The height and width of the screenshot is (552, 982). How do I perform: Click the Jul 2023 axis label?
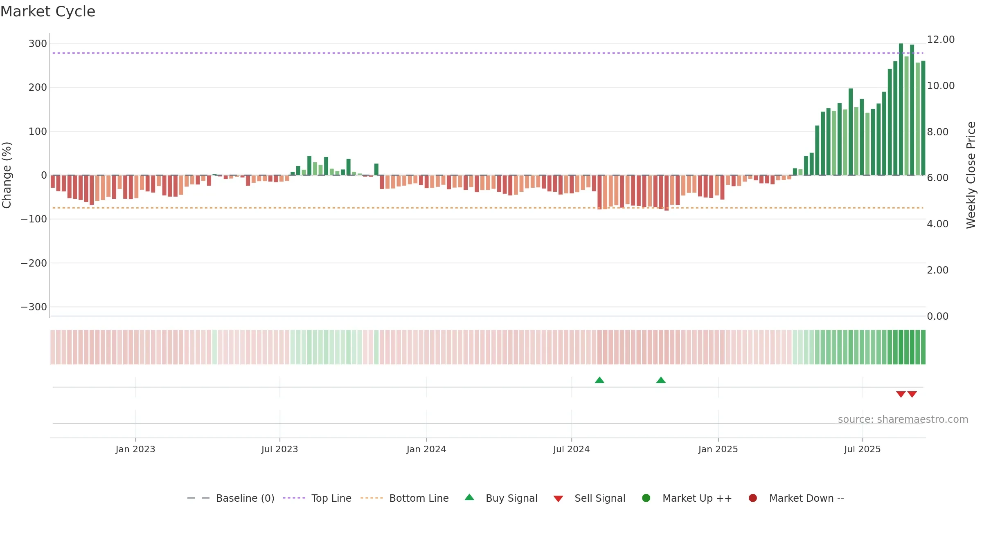[x=280, y=449]
